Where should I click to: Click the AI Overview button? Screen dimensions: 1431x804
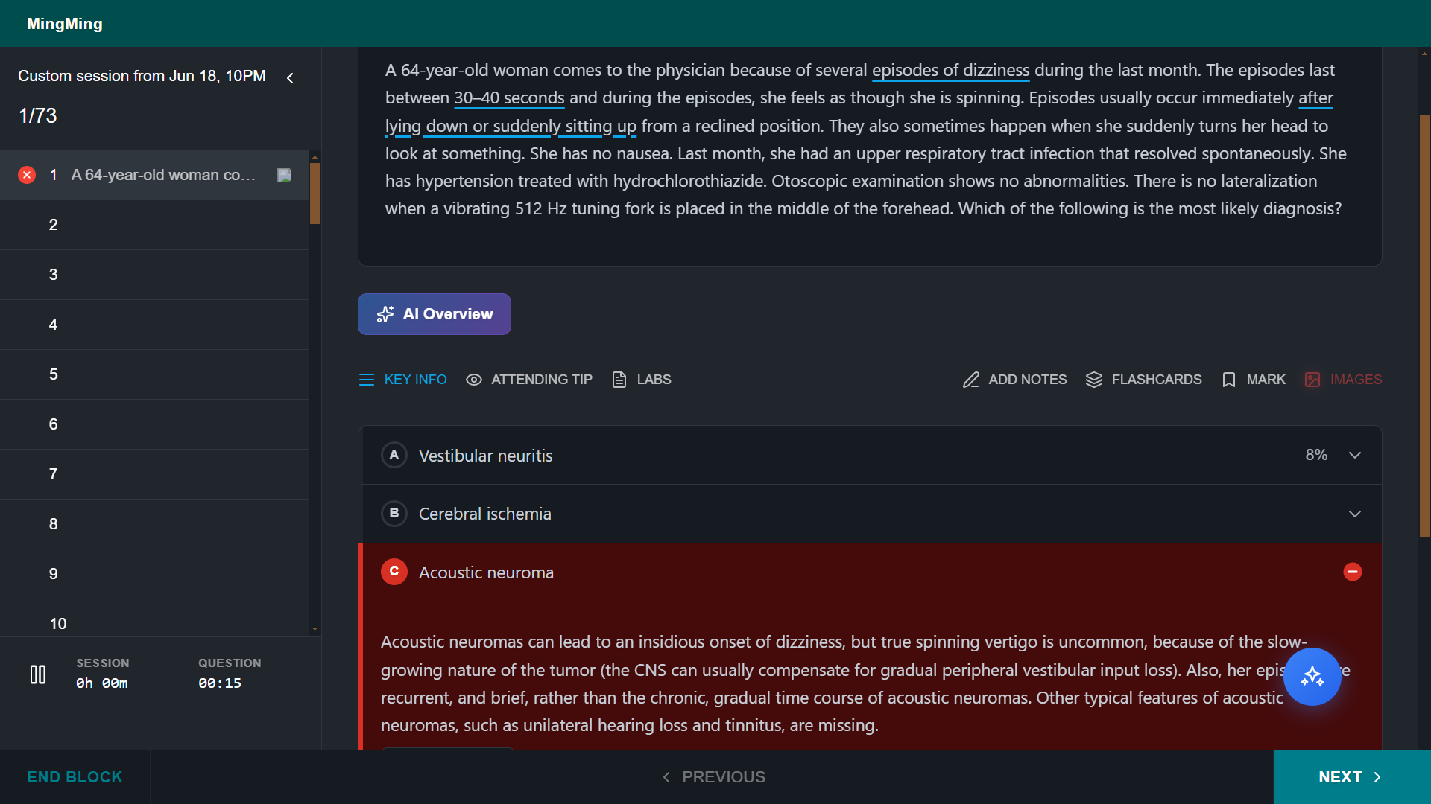[435, 314]
